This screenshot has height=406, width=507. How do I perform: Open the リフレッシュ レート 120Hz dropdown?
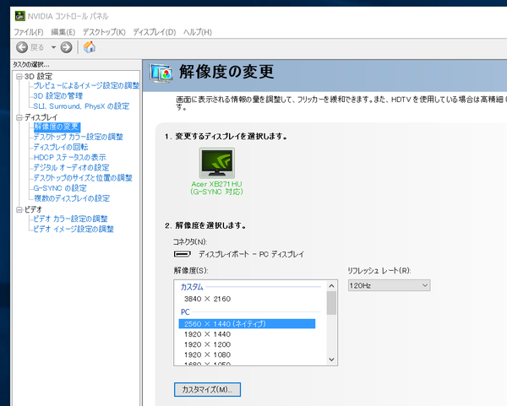(393, 287)
